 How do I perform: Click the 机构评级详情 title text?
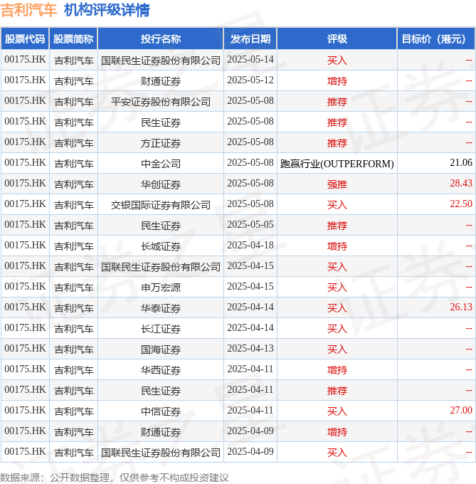107,10
